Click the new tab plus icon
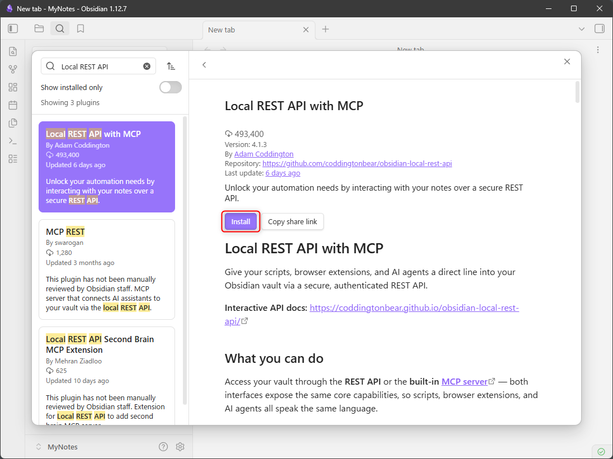Viewport: 613px width, 459px height. [x=326, y=29]
